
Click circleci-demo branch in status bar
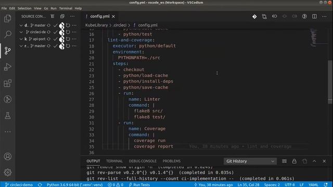(19, 185)
